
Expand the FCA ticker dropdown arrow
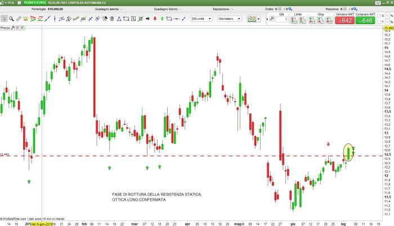click(5, 3)
